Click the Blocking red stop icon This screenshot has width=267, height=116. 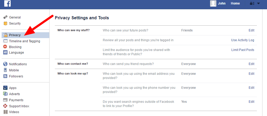5,47
